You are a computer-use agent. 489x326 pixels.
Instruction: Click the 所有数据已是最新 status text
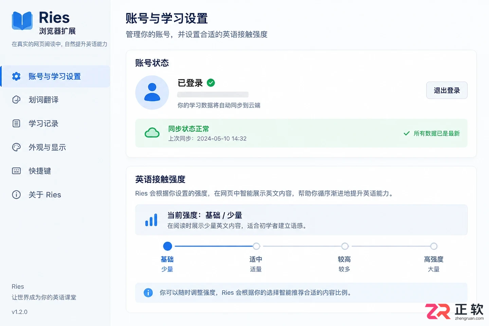[437, 133]
